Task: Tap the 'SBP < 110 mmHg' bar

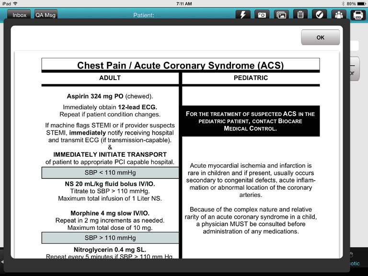Action: (x=110, y=172)
